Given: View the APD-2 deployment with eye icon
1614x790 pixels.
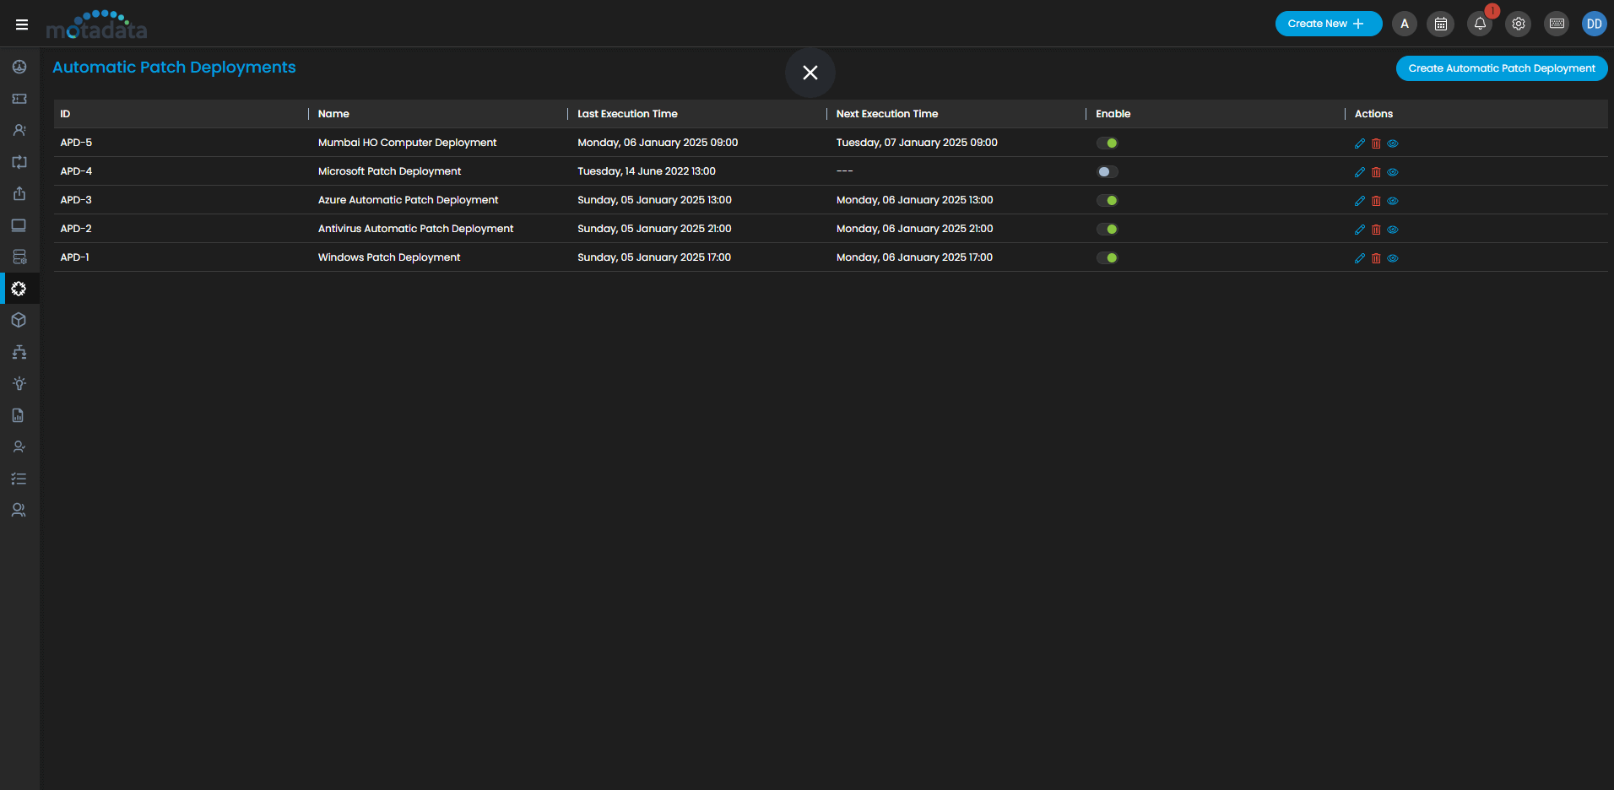Looking at the screenshot, I should 1393,230.
